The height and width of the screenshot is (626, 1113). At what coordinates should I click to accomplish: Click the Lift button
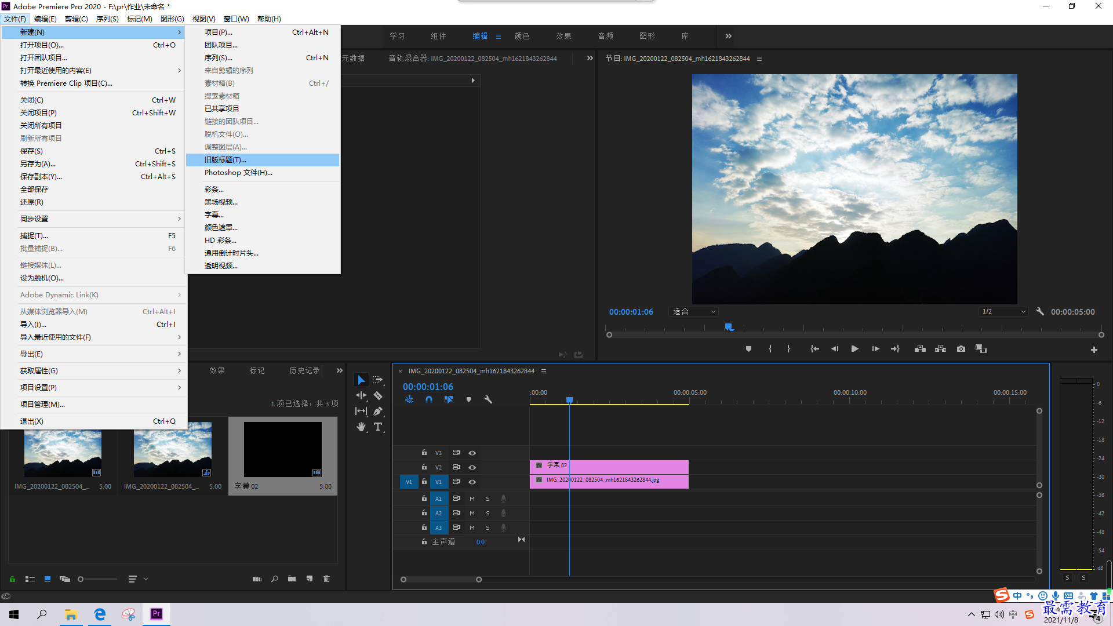click(920, 349)
